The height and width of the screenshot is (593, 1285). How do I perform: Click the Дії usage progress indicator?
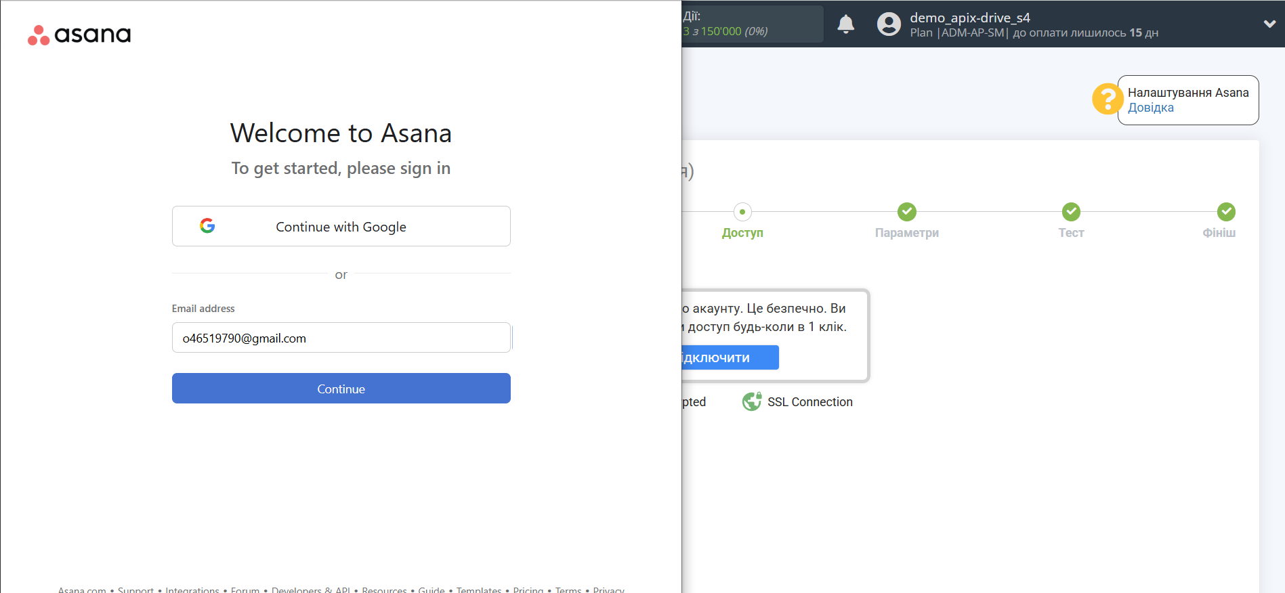pos(752,24)
